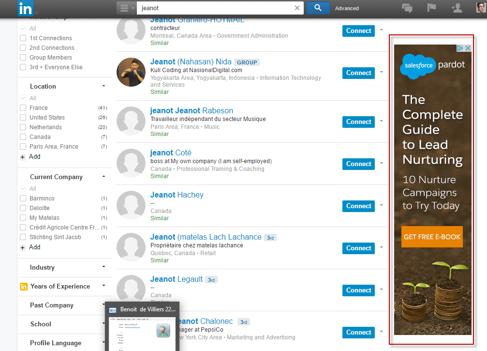Viewport: 487px width, 351px height.
Task: Check the Group Members filter
Action: (x=23, y=58)
